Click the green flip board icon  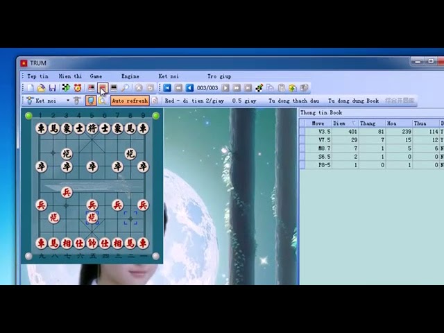(x=66, y=88)
